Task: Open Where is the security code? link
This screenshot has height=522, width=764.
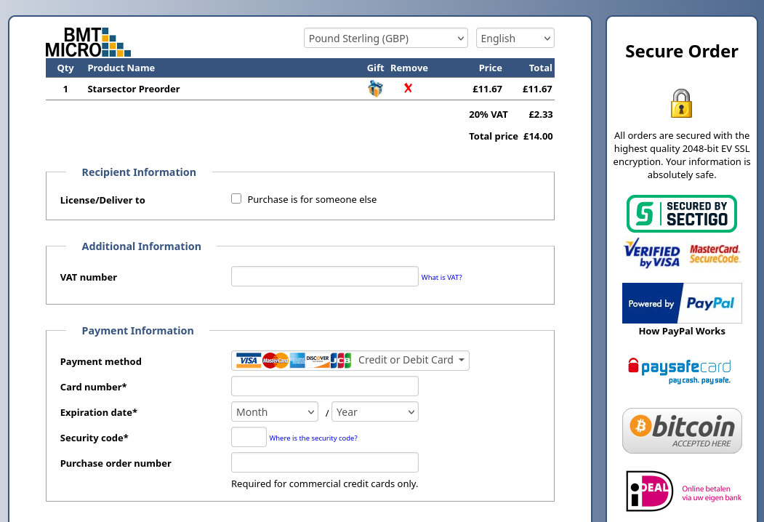Action: click(313, 438)
